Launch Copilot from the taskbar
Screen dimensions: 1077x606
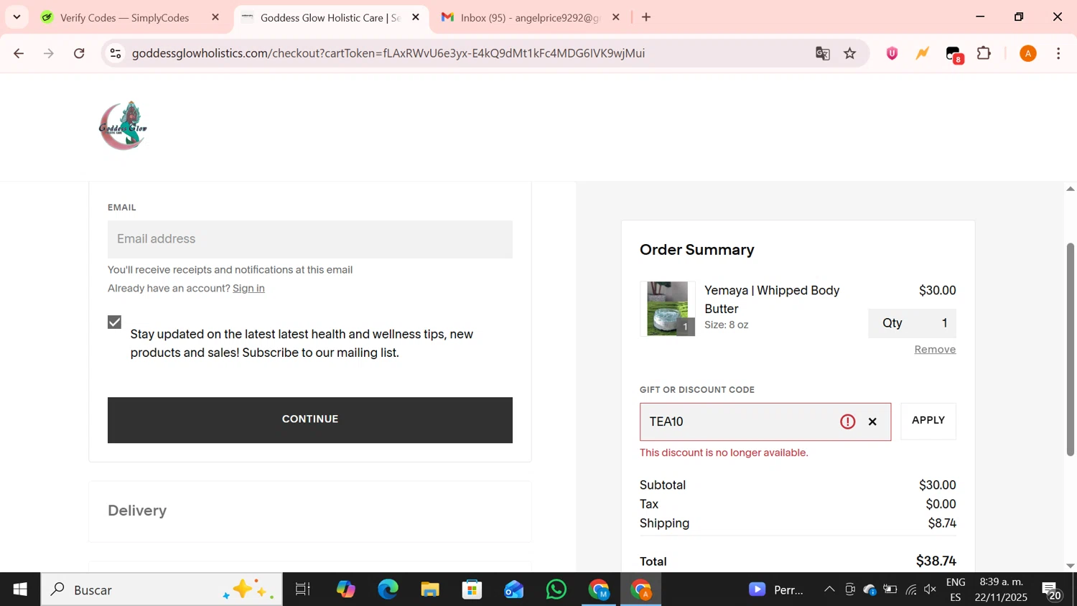click(x=345, y=589)
